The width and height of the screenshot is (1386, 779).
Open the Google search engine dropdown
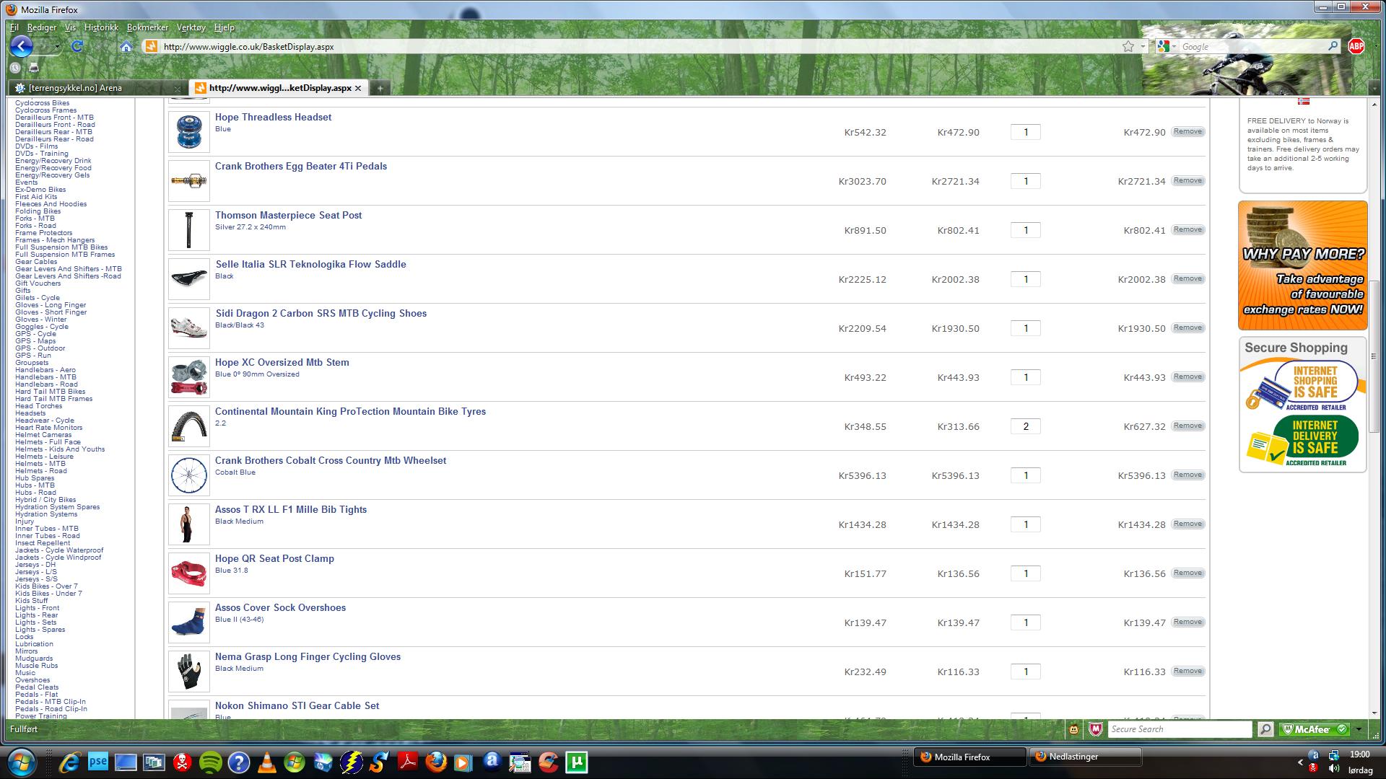coord(1165,46)
